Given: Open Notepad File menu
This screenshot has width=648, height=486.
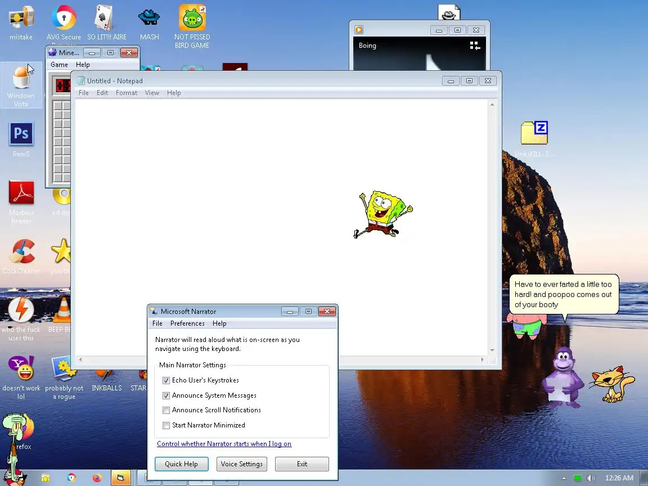Looking at the screenshot, I should coord(83,93).
